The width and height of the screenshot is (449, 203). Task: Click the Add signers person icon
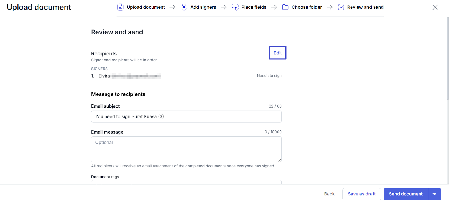click(x=184, y=7)
